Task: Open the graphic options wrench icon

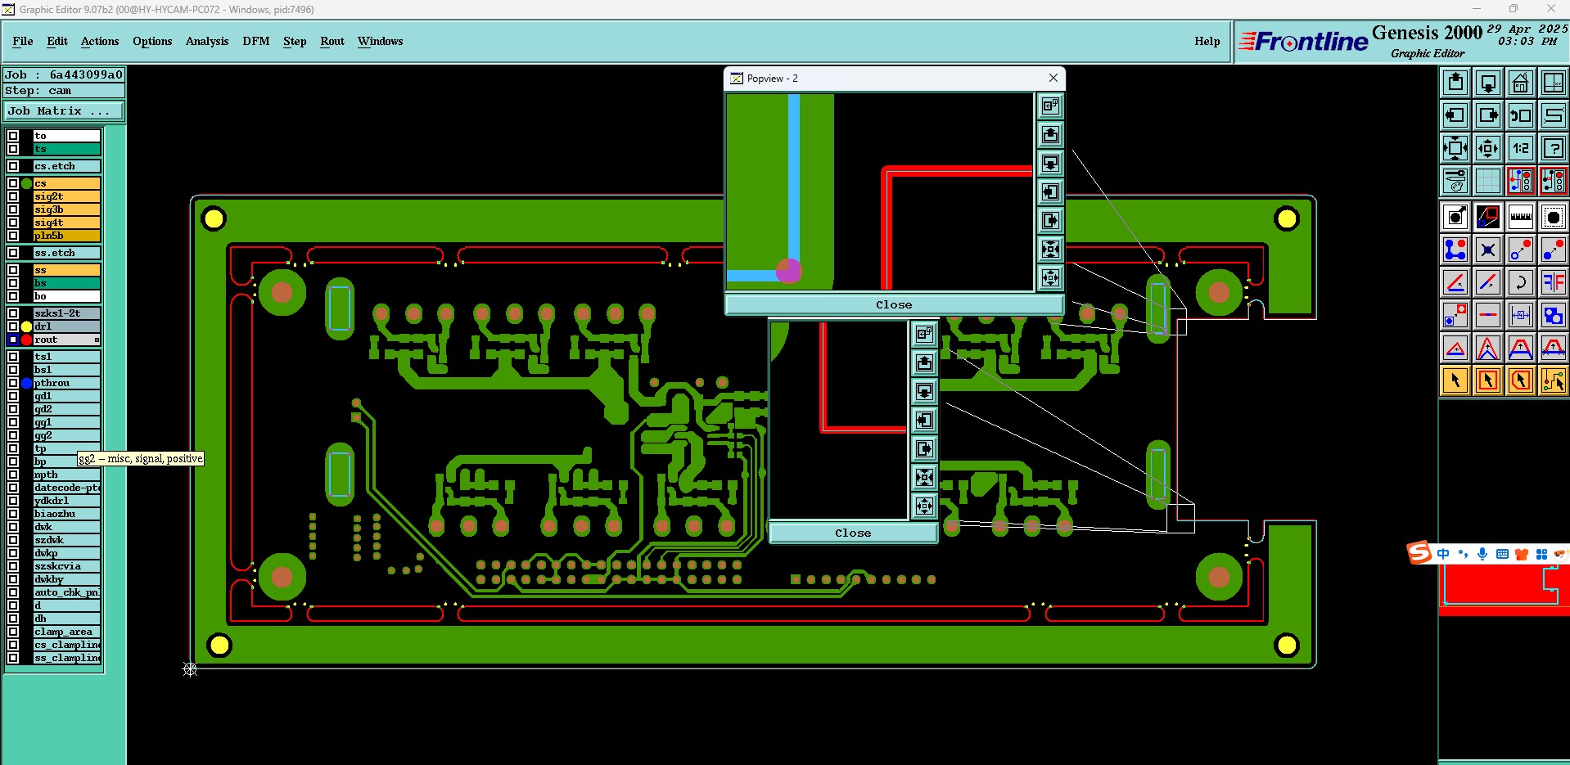Action: point(1455,181)
